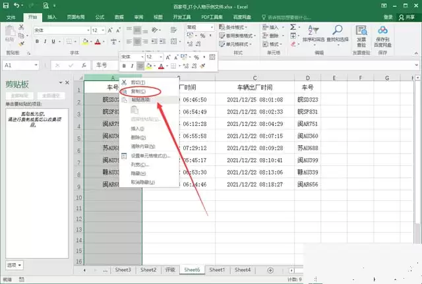
Task: Select column D header
Action: (x=308, y=78)
